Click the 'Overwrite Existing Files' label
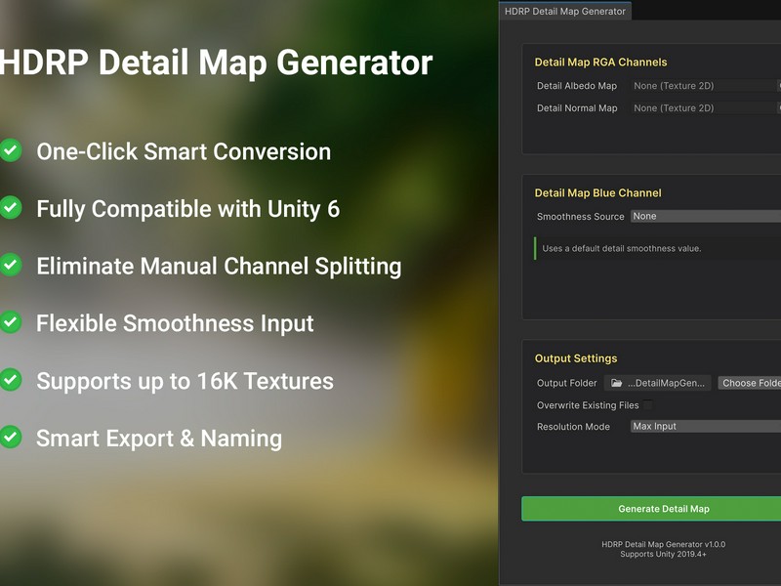Image resolution: width=781 pixels, height=586 pixels. (x=588, y=405)
